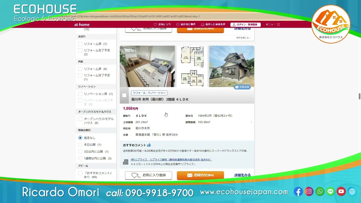Click the chevron at the right of the listing details
Image resolution: width=361 pixels, height=203 pixels.
251,122
